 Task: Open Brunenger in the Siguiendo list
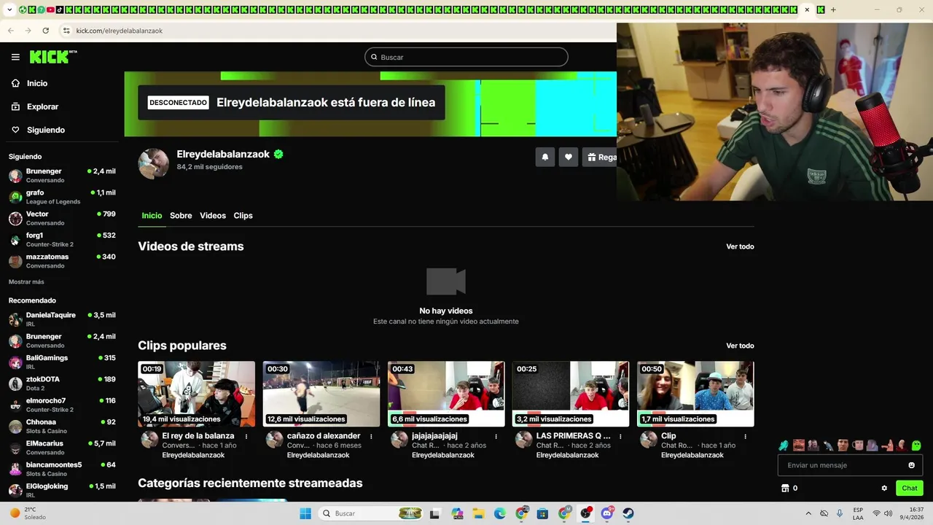click(62, 176)
